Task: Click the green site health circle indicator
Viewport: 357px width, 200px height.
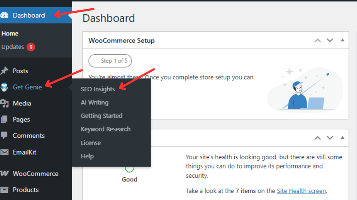Action: coord(129,169)
